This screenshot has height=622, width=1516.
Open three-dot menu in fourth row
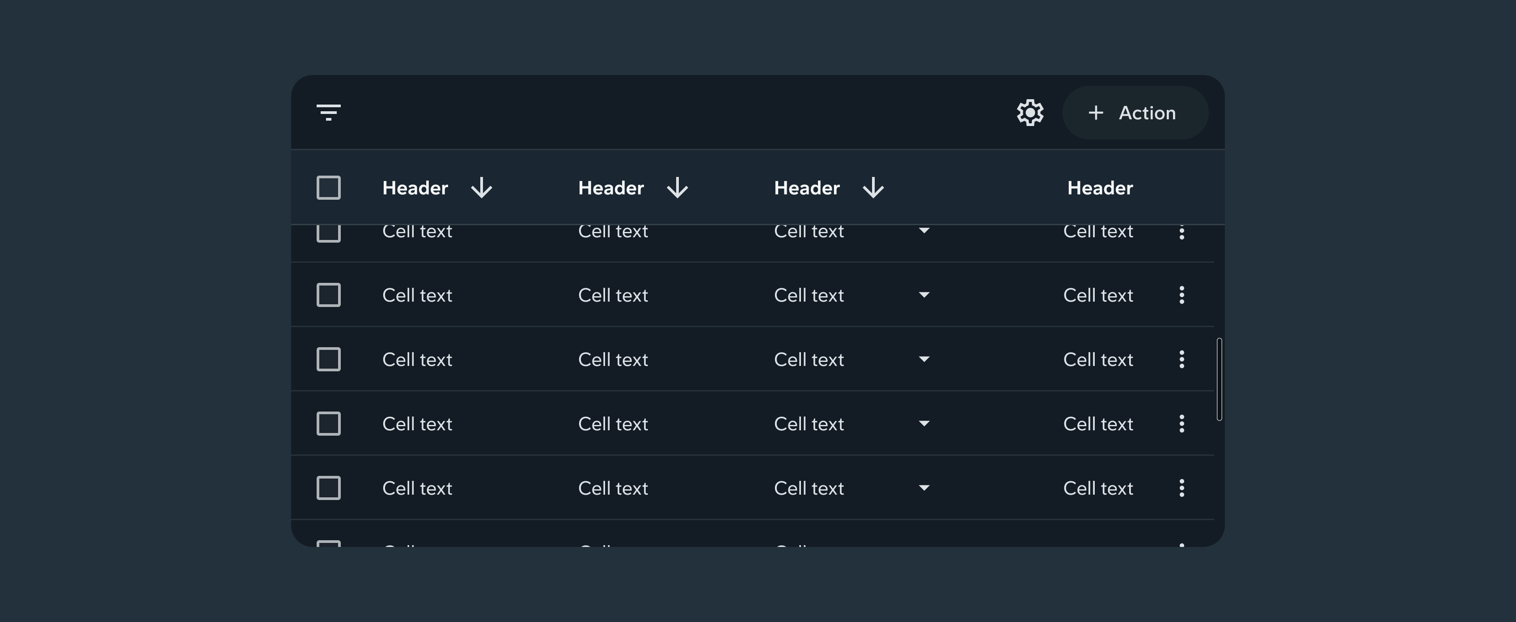(x=1181, y=424)
